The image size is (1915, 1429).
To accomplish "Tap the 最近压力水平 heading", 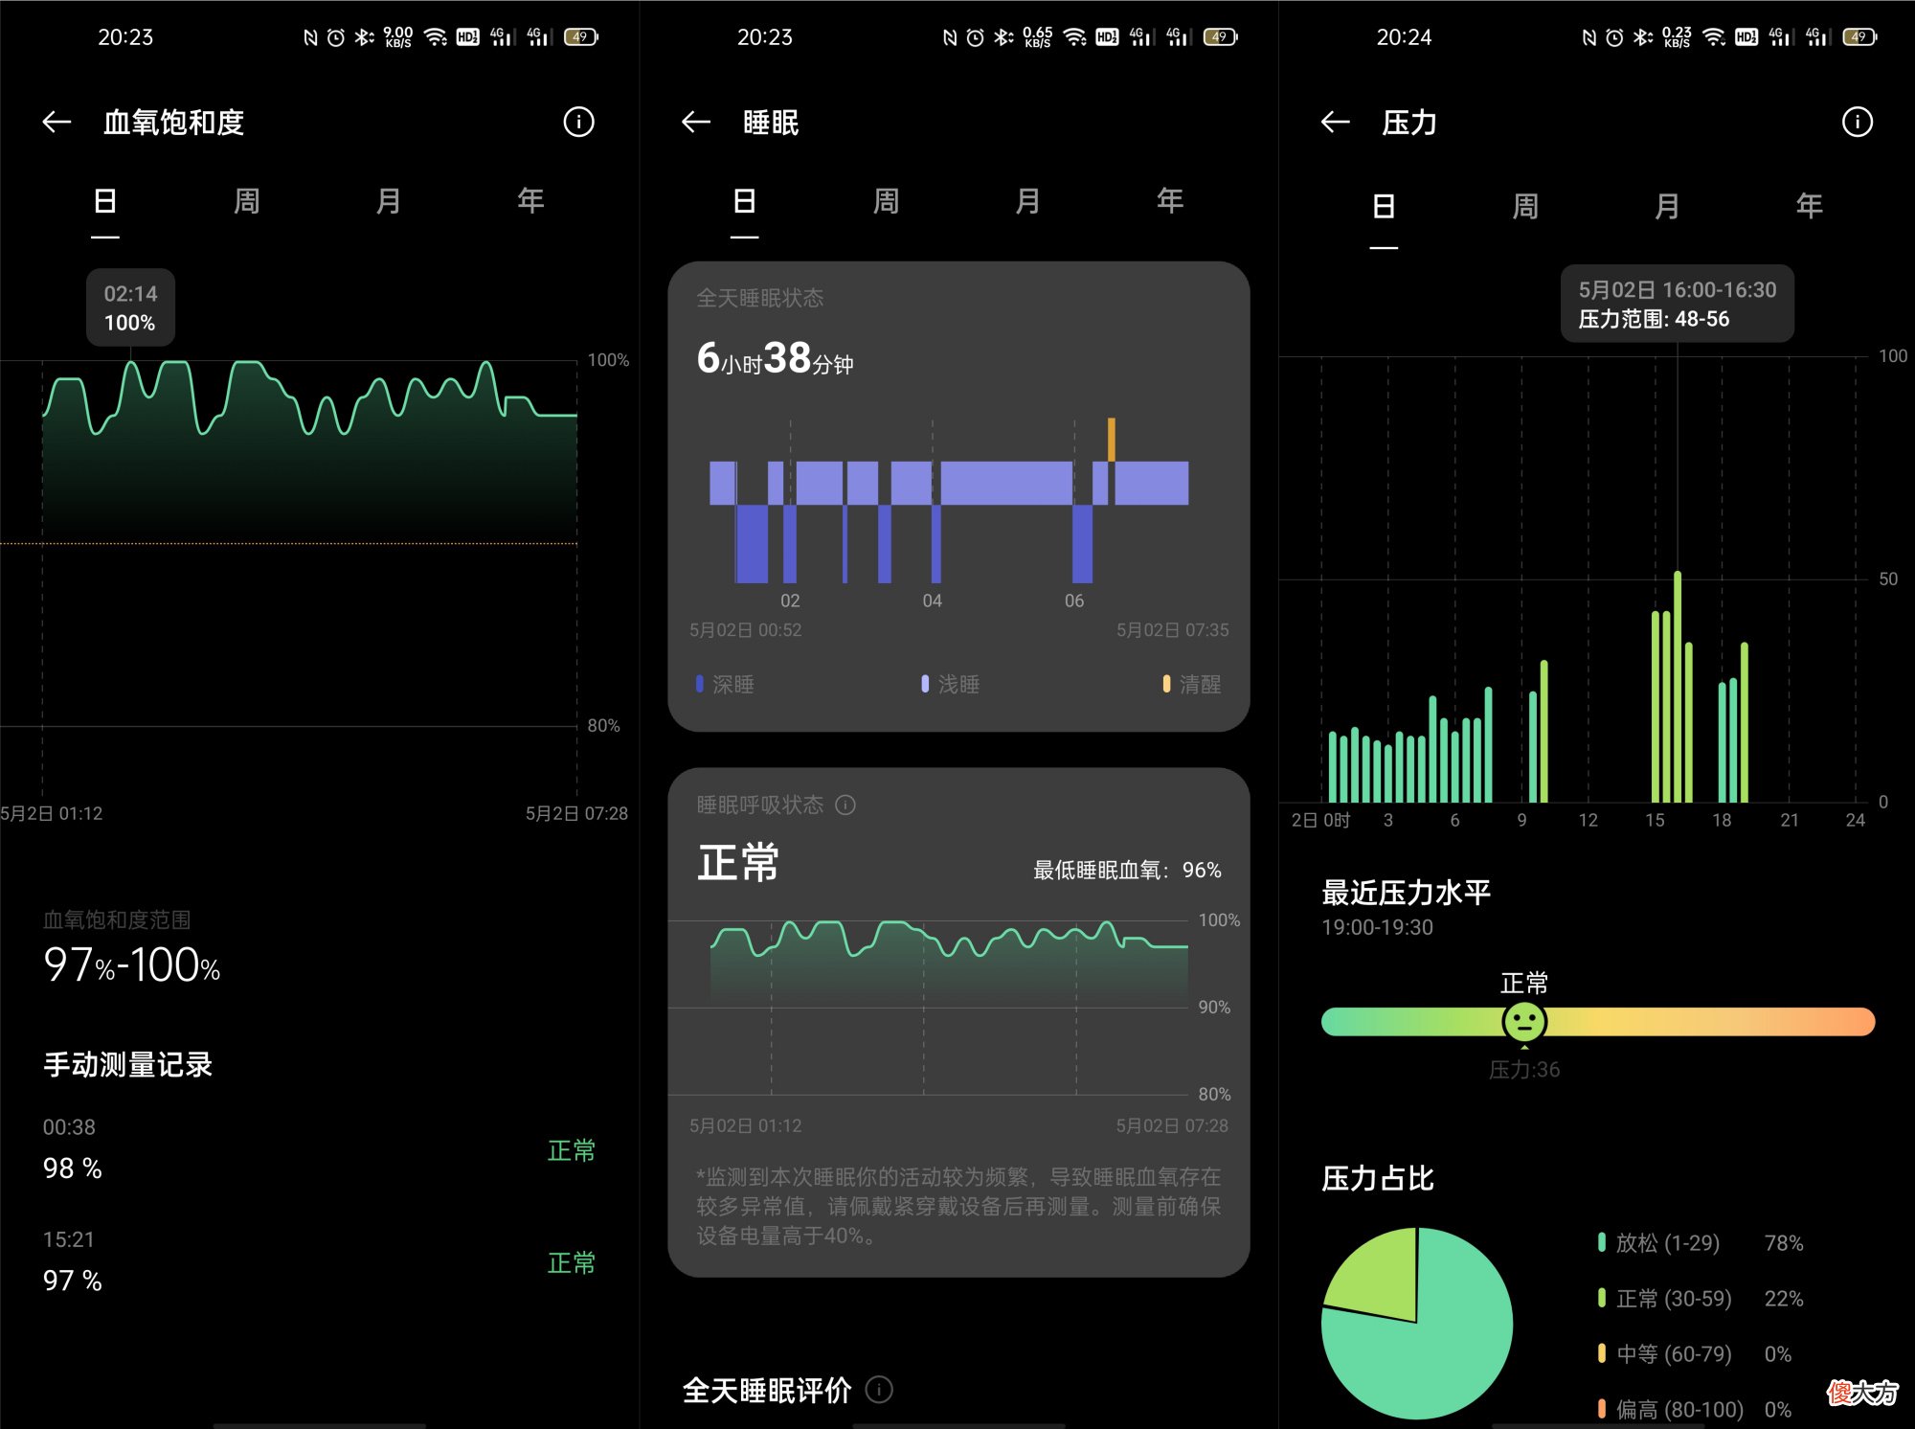I will point(1406,893).
